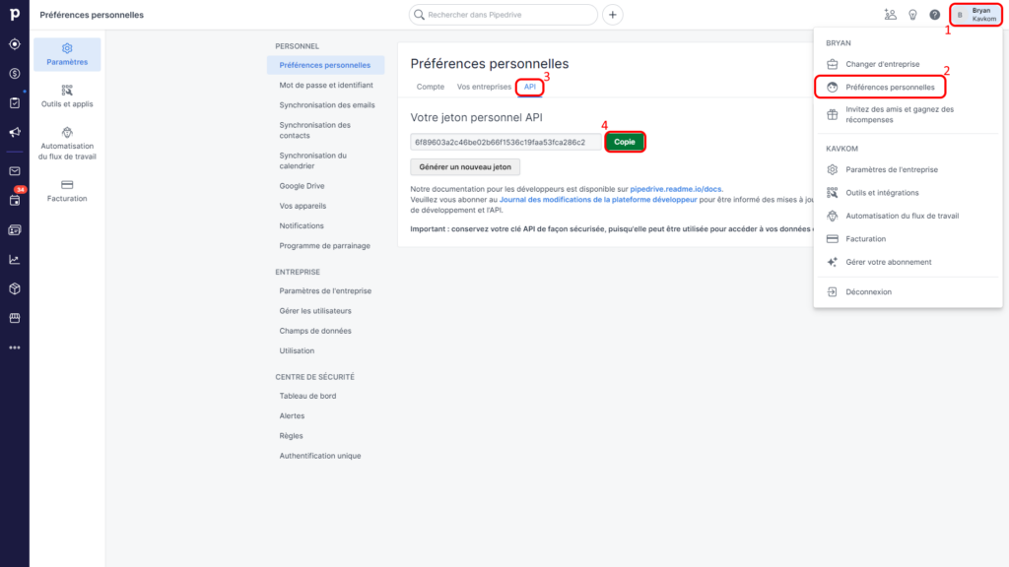Select Automatisation du flux de travail in account menu

(908, 216)
